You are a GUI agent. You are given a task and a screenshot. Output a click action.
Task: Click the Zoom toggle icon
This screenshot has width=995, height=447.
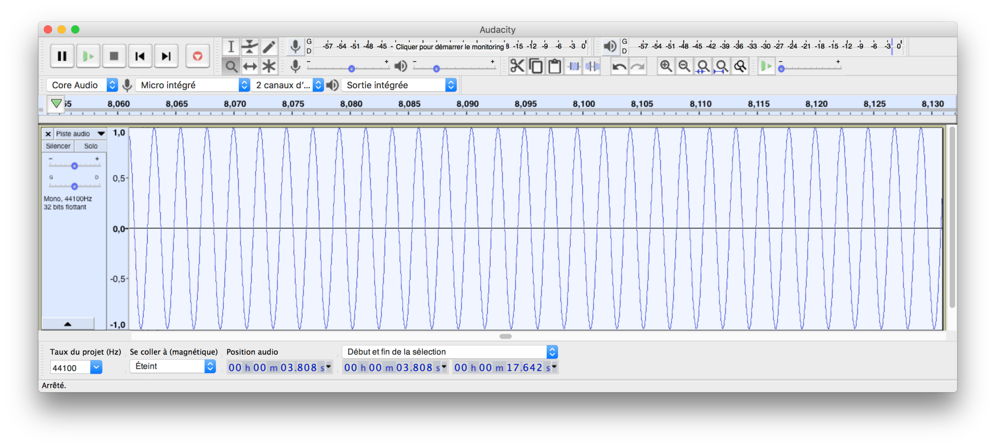740,66
